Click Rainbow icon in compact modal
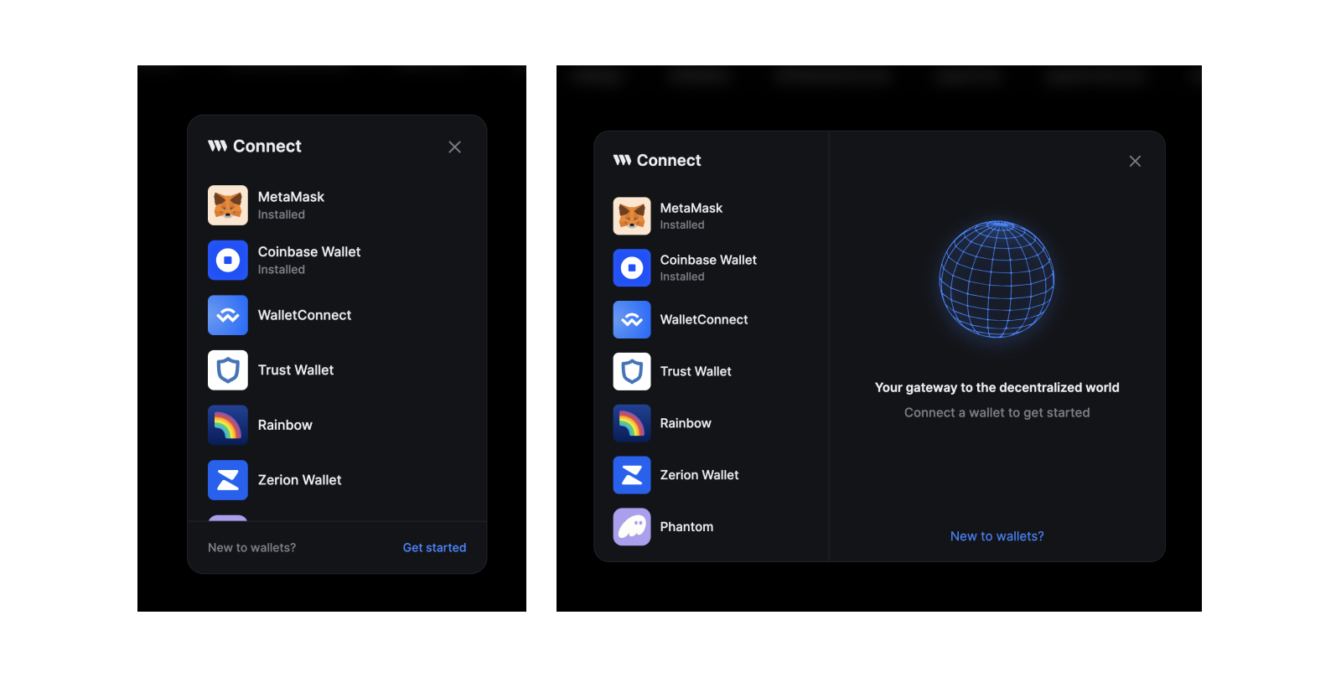 [x=228, y=425]
